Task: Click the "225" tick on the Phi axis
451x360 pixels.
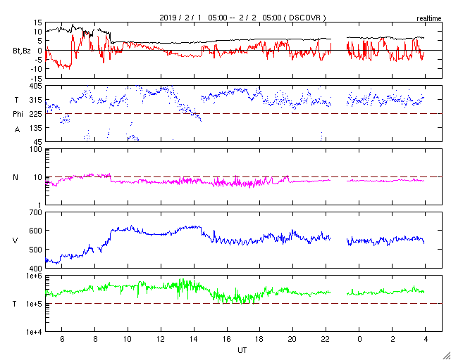Action: [36, 114]
